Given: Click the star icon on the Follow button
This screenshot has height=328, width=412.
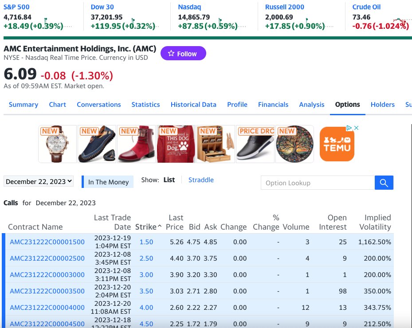Looking at the screenshot, I should click(x=171, y=54).
